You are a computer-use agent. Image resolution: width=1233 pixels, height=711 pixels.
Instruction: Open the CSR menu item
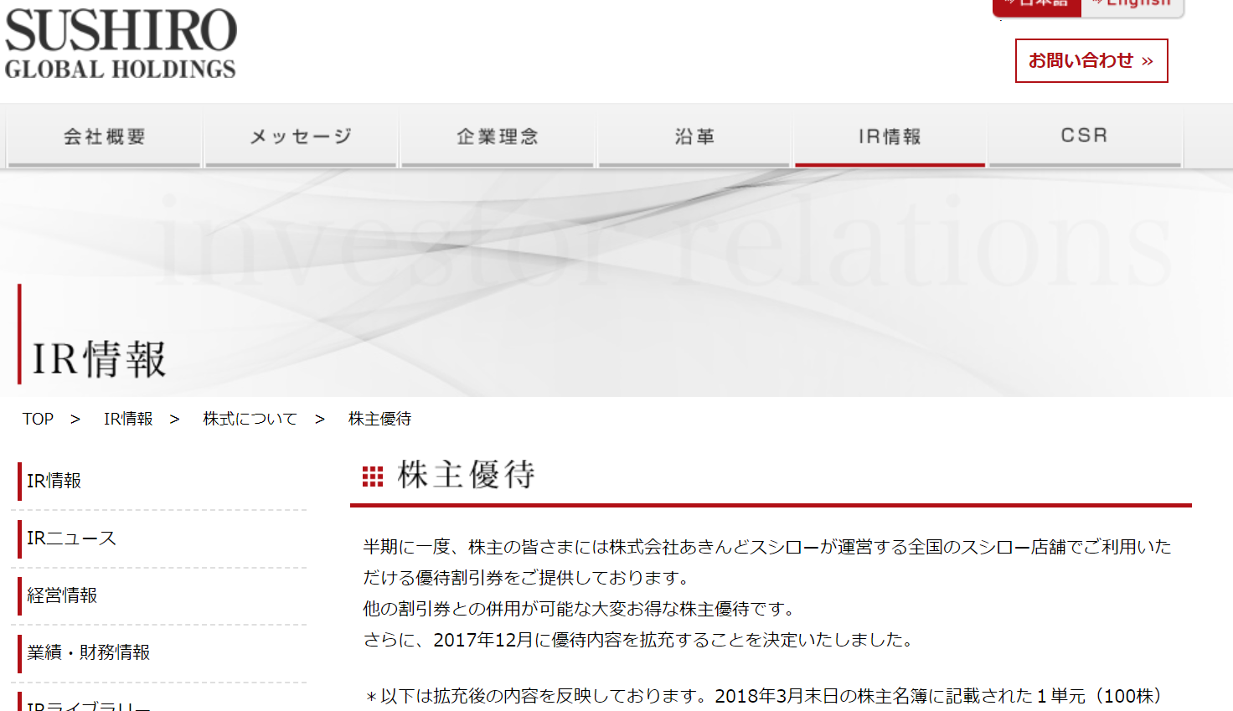1085,136
